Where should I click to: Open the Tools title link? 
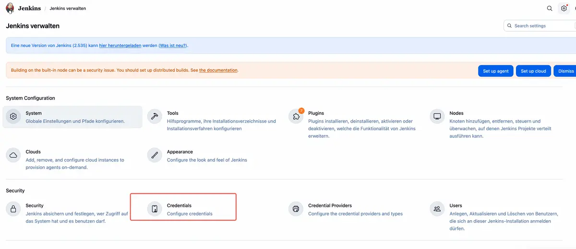(173, 113)
